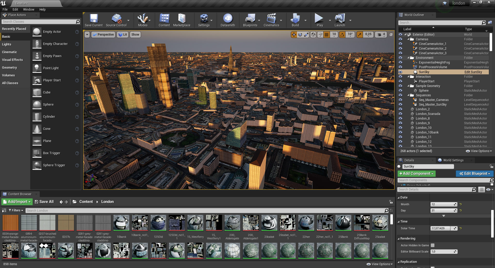This screenshot has height=268, width=495.
Task: Toggle scale snapping icon in viewport
Action: [360, 35]
